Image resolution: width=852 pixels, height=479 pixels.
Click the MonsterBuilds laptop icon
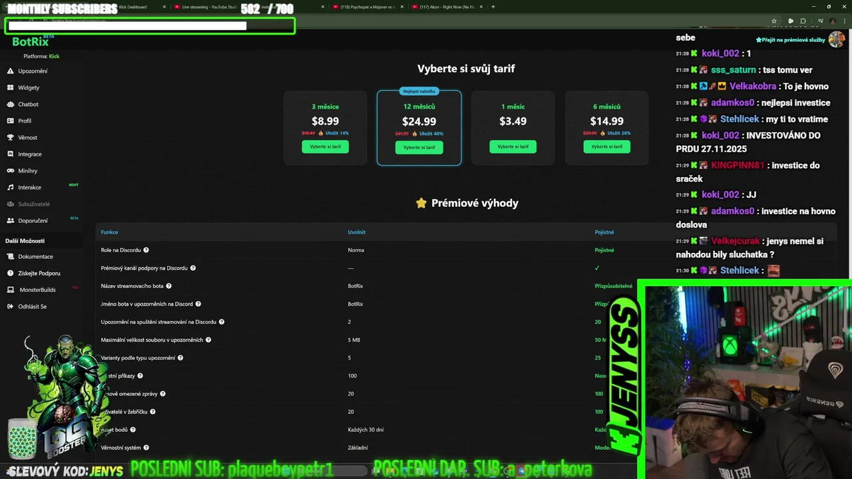click(10, 289)
